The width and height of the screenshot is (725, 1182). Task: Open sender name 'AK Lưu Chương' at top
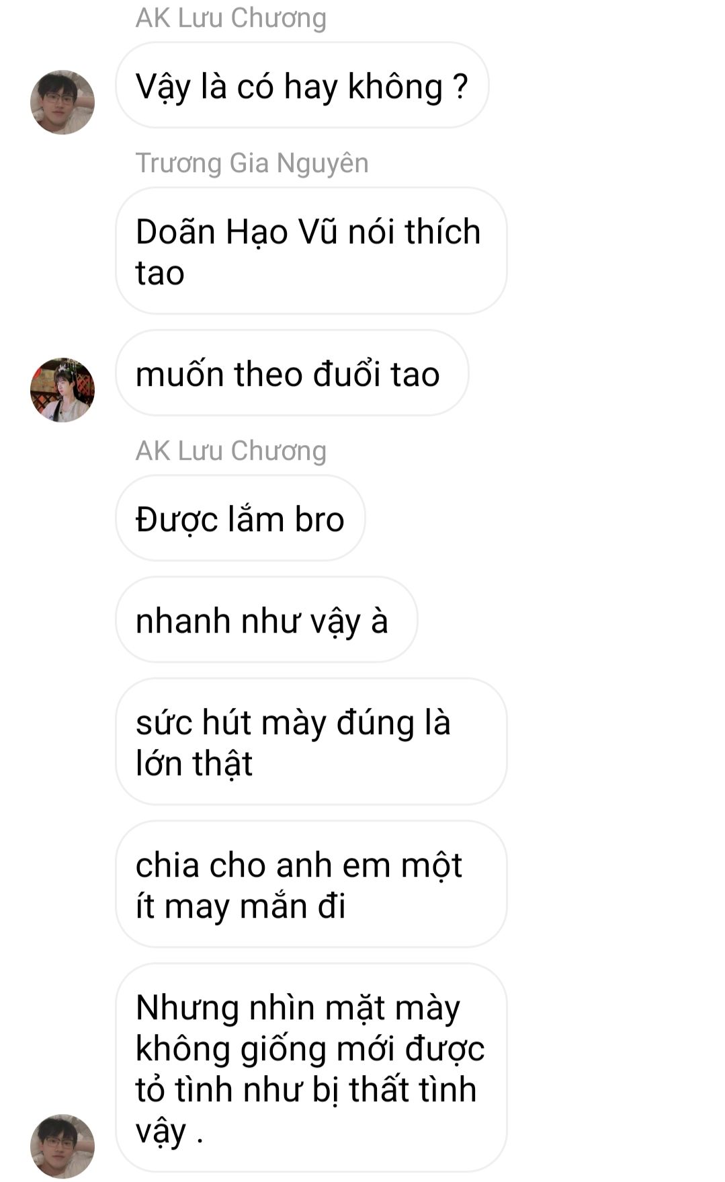[x=231, y=17]
